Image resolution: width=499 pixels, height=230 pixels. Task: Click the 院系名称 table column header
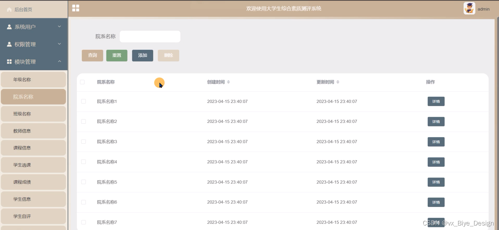106,82
